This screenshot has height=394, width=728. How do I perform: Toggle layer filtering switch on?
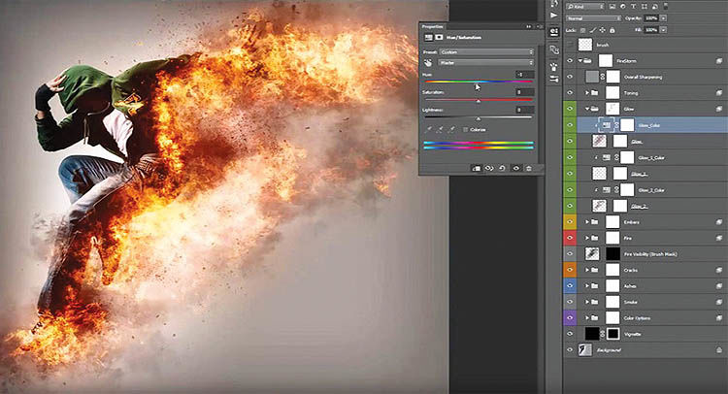point(665,7)
